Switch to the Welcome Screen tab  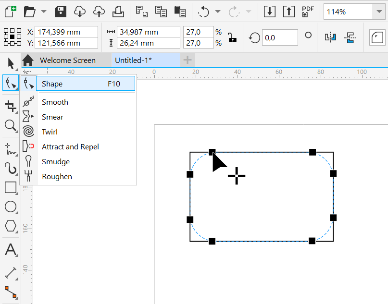tap(67, 61)
